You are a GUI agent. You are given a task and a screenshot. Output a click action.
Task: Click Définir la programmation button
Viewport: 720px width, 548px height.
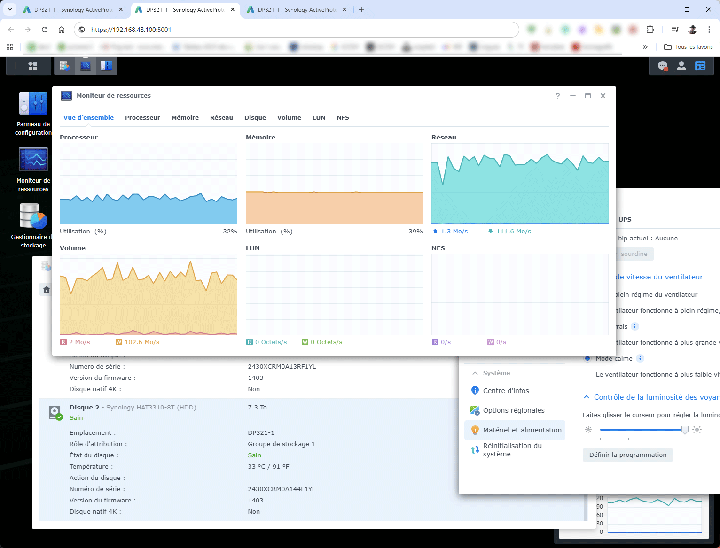coord(627,455)
